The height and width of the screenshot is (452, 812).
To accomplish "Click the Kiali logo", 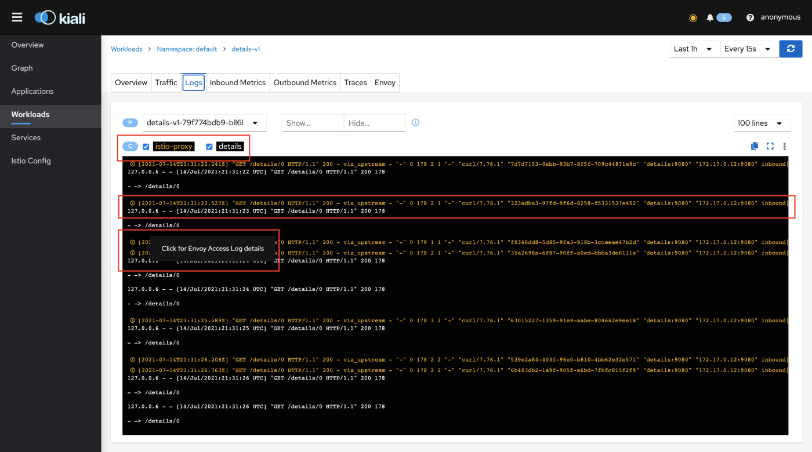I will [x=60, y=18].
